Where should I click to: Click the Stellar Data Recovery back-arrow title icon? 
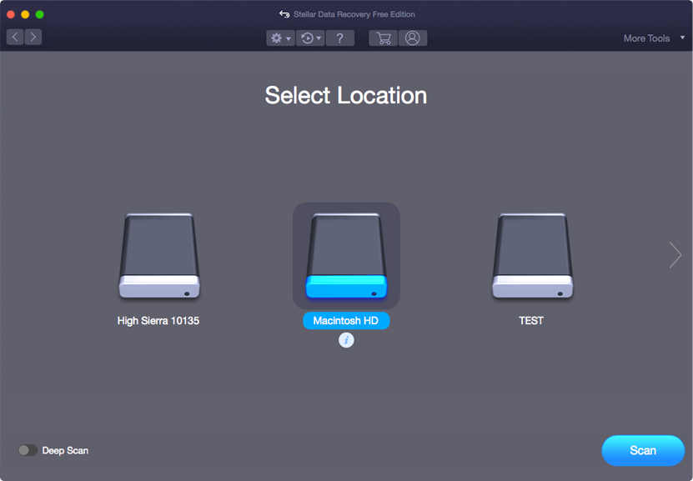coord(284,14)
